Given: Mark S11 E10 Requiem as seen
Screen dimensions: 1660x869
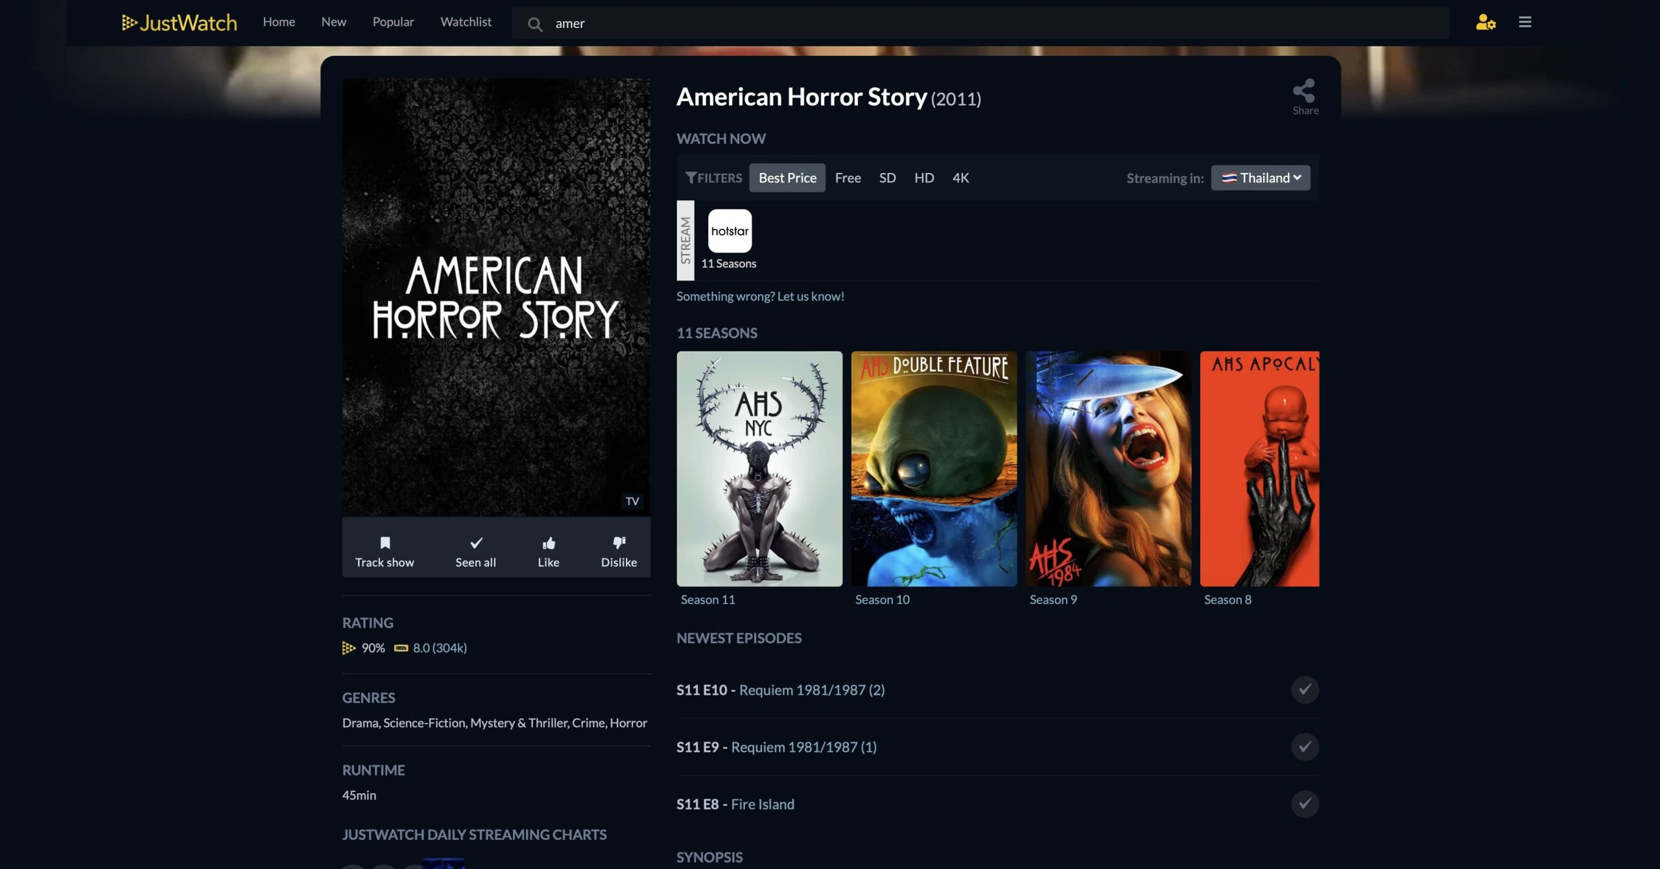Looking at the screenshot, I should click(x=1305, y=689).
